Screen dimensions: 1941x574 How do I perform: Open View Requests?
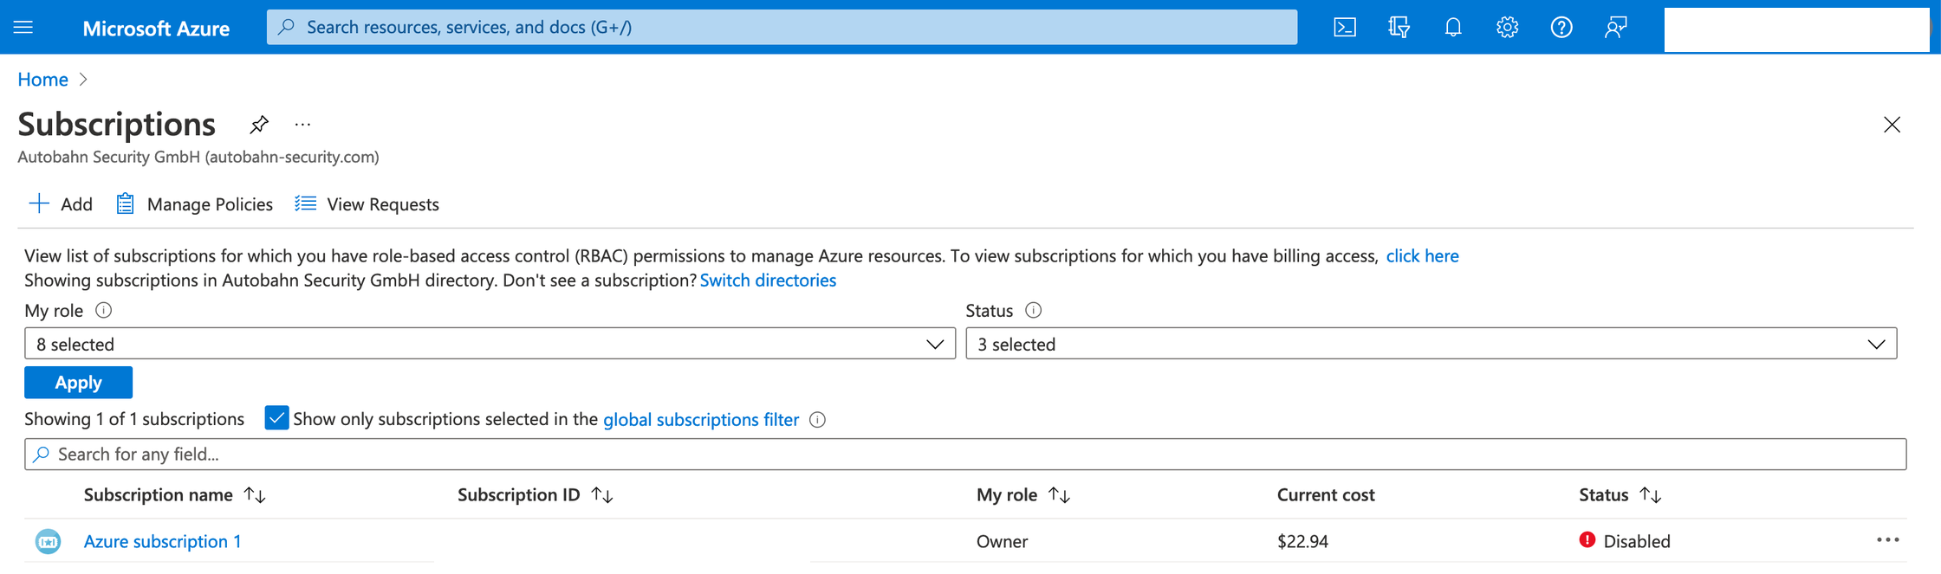367,204
